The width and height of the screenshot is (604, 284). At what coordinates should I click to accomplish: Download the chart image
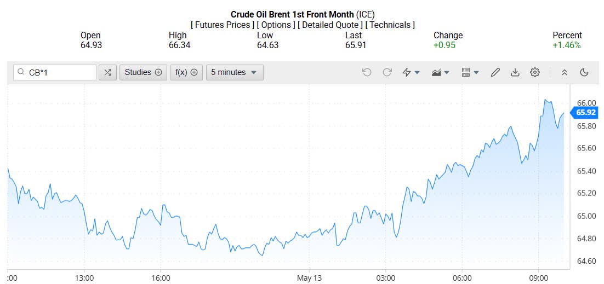[515, 72]
